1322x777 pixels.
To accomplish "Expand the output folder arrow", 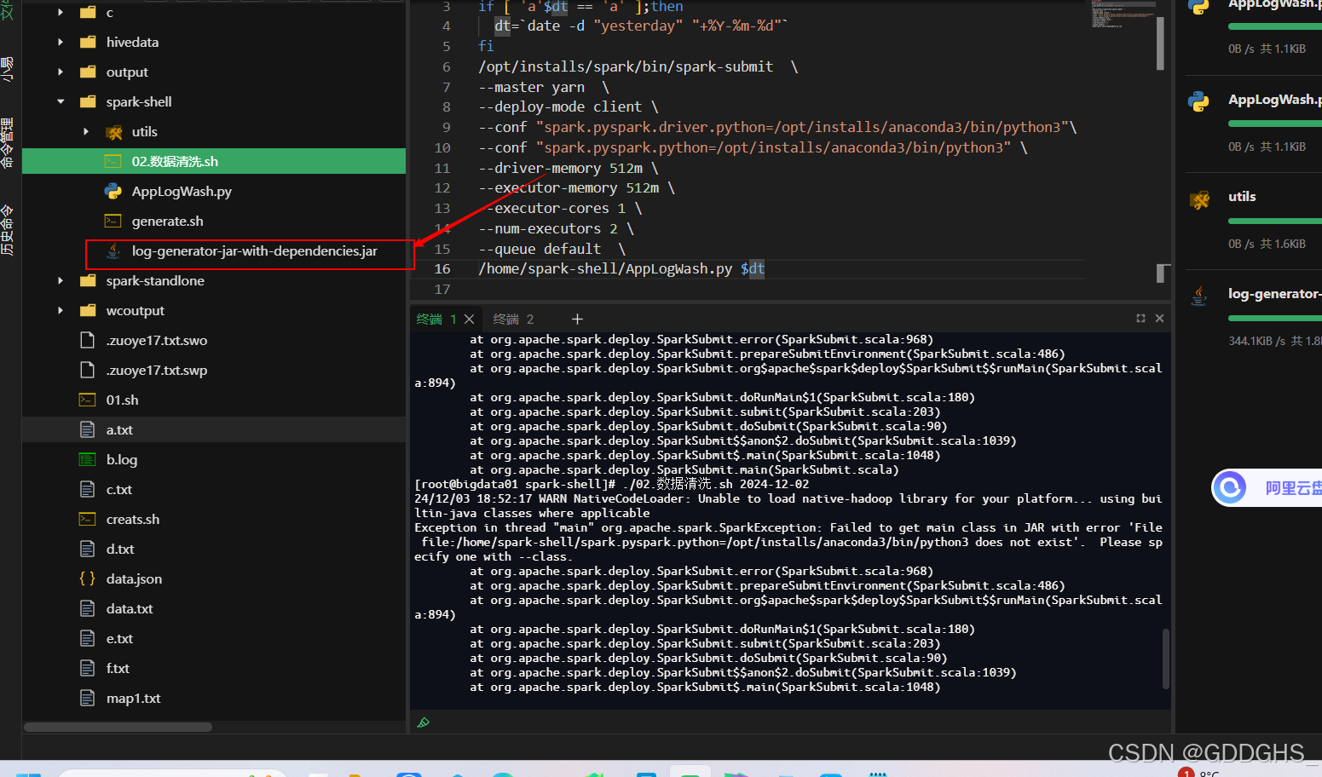I will coord(60,72).
